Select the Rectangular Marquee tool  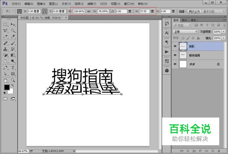(5, 25)
